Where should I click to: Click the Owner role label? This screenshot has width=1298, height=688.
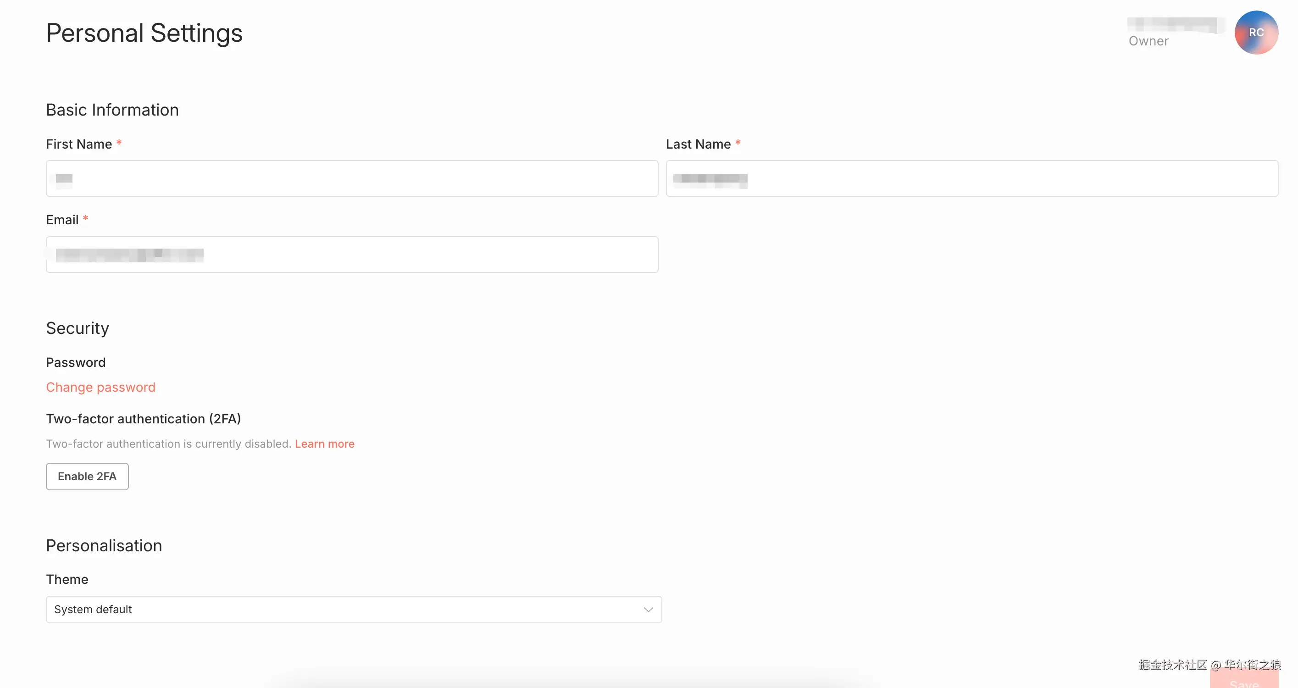pyautogui.click(x=1148, y=41)
